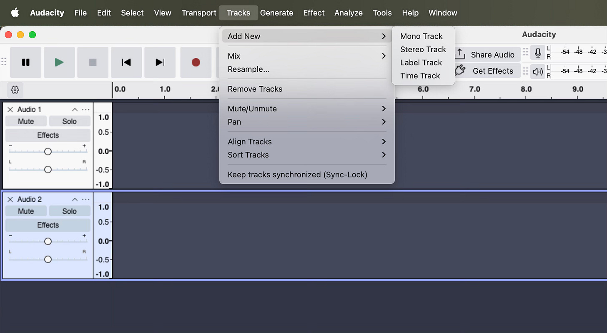Close the Audio 1 track
This screenshot has height=333, width=607.
tap(10, 110)
